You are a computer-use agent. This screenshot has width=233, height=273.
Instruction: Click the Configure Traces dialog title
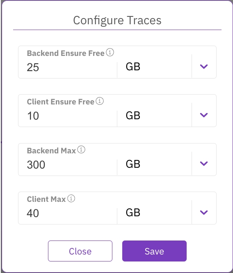tap(117, 21)
